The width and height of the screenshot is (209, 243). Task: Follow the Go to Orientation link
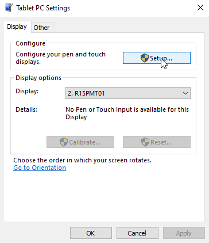pos(40,168)
